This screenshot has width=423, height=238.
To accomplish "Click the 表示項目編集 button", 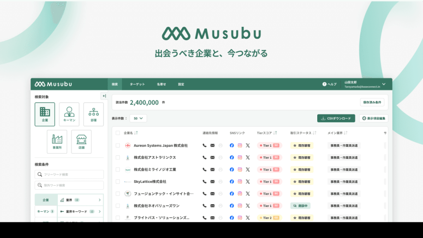I will (373, 118).
